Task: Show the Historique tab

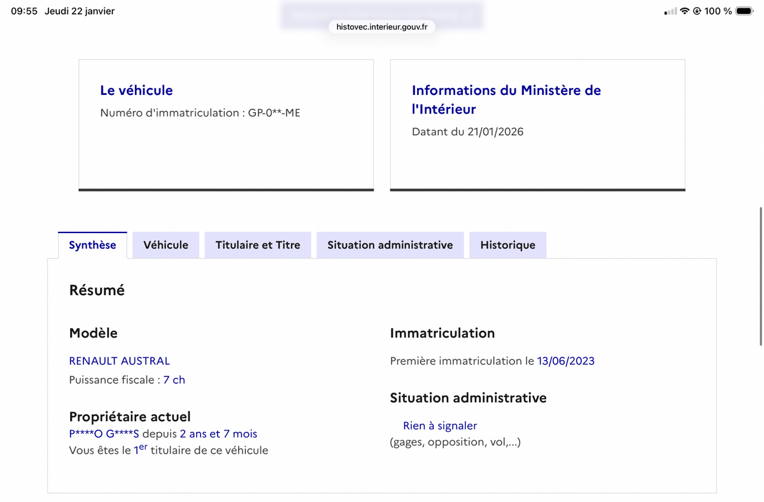Action: [x=507, y=245]
